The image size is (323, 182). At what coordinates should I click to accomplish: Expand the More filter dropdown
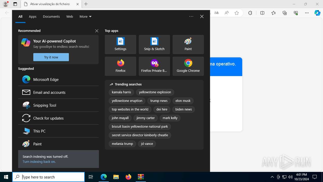tap(86, 16)
